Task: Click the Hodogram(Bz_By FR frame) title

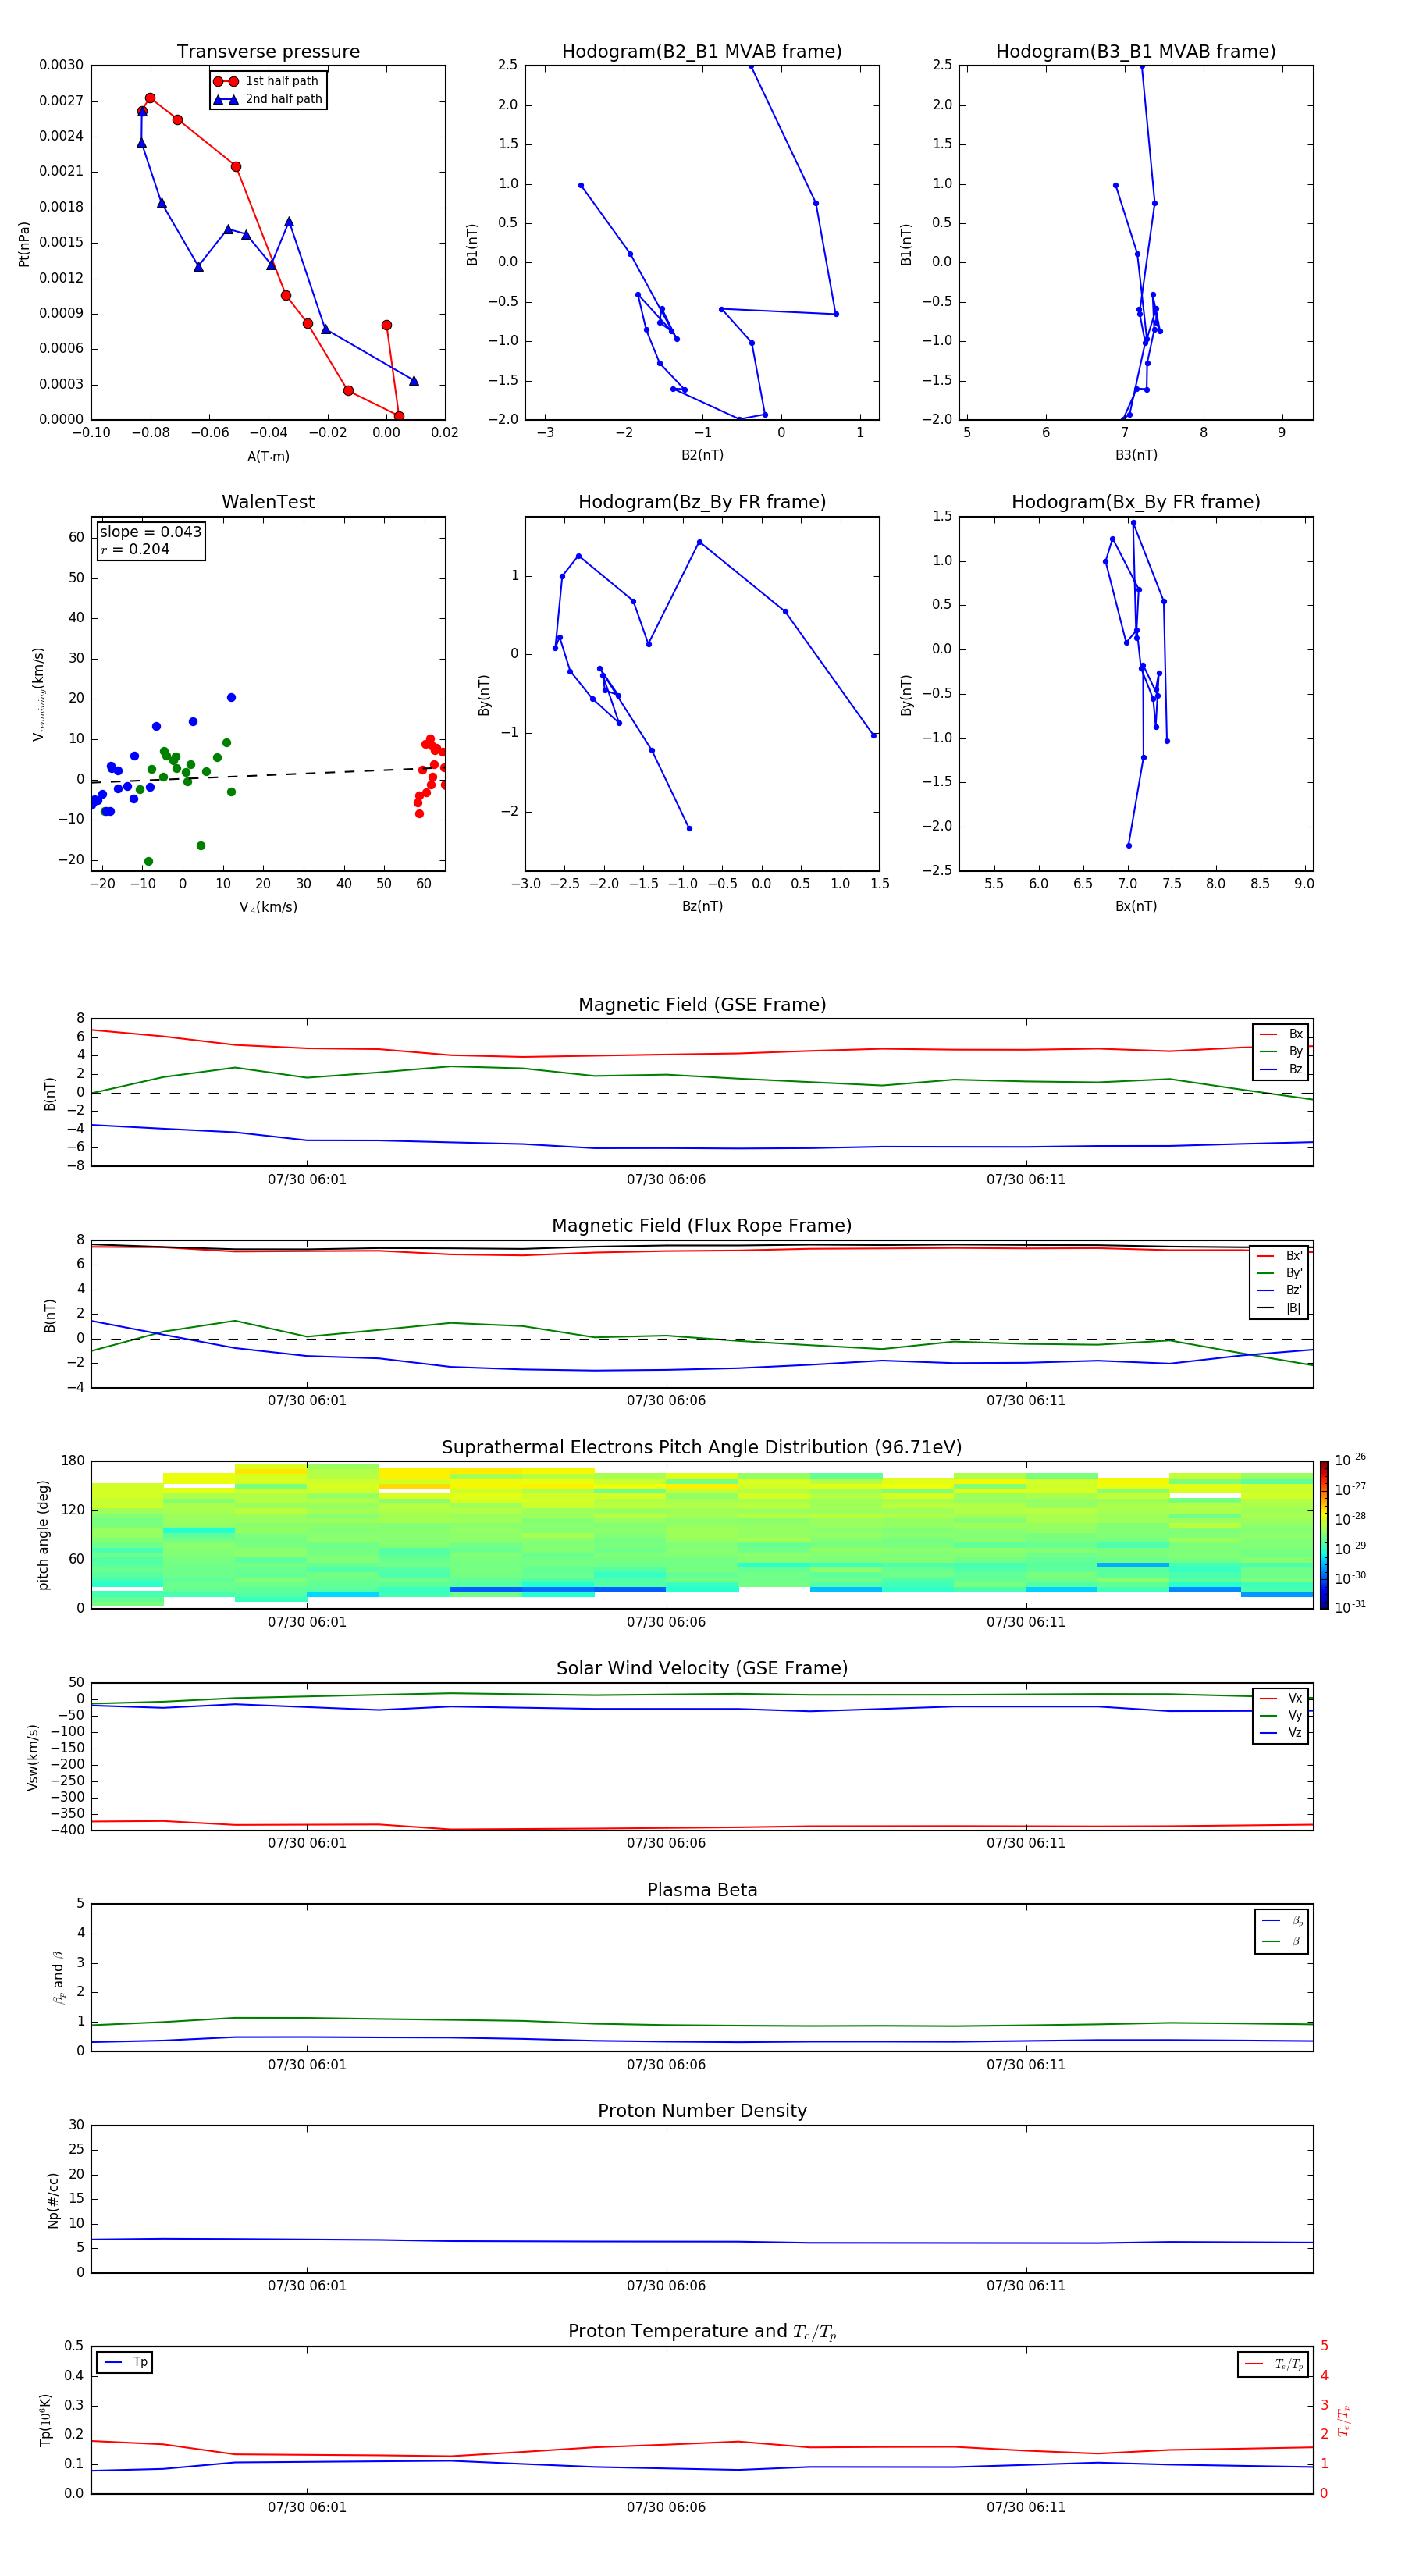Action: tap(701, 502)
